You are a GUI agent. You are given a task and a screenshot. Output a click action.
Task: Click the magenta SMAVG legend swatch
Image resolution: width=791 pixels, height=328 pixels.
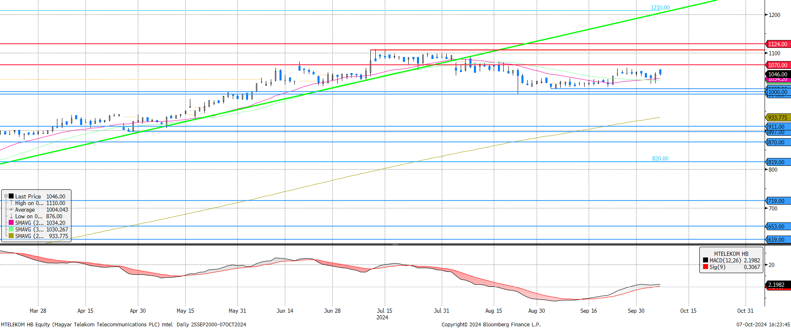(11, 223)
